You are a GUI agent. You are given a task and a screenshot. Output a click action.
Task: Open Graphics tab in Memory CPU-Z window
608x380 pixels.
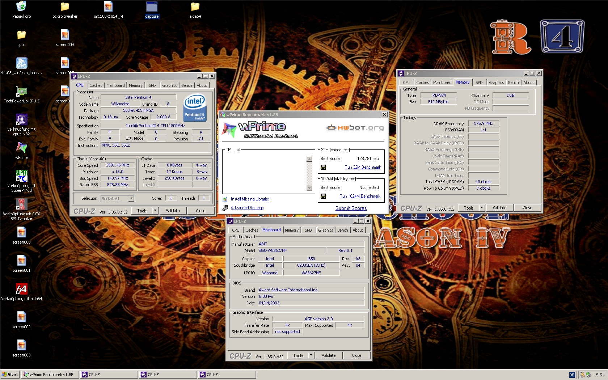496,83
